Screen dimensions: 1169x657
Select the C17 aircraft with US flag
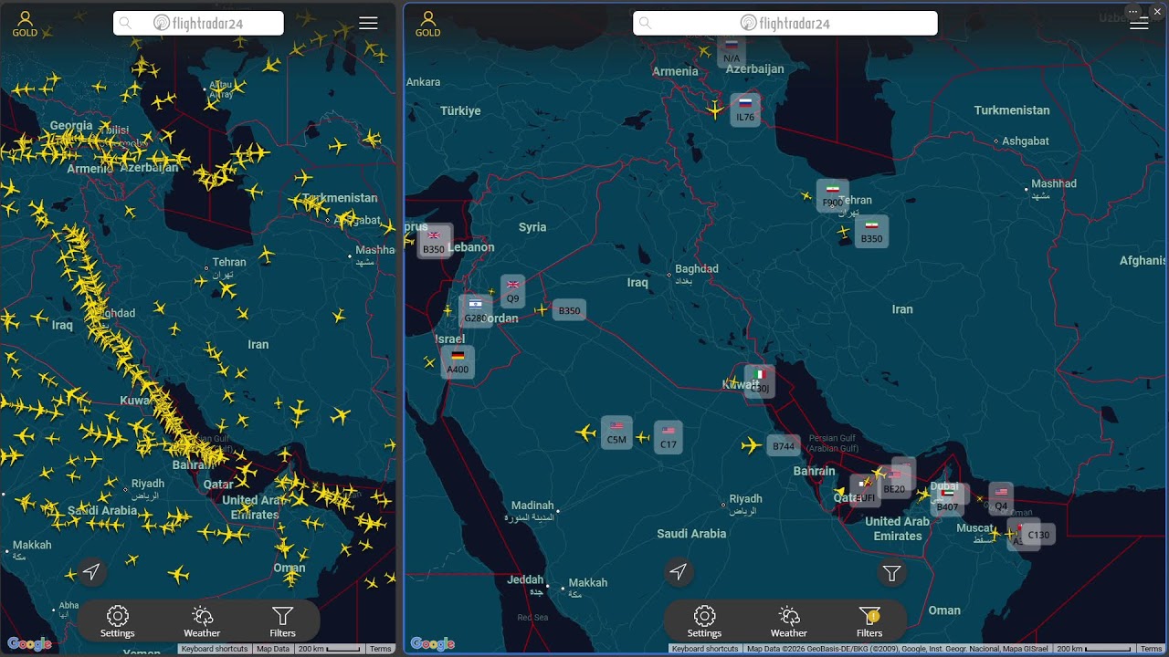(x=669, y=438)
